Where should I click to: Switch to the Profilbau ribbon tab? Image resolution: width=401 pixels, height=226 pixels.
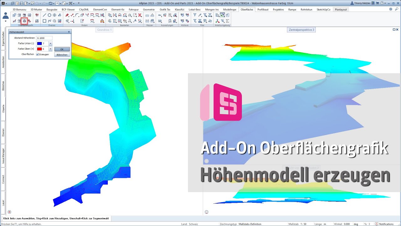(263, 9)
